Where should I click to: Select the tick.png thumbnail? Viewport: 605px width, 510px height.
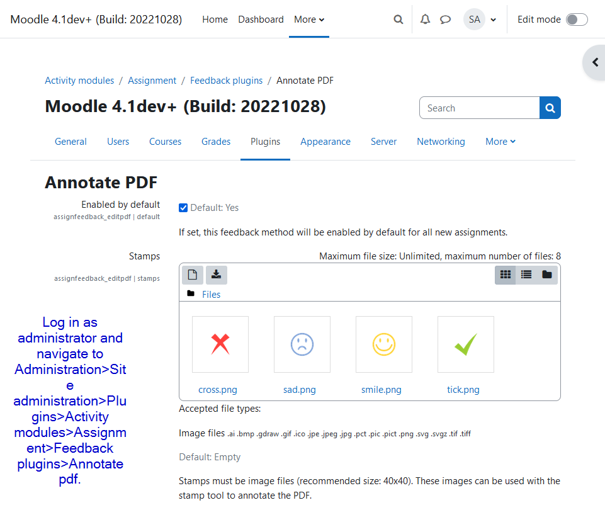click(x=466, y=344)
